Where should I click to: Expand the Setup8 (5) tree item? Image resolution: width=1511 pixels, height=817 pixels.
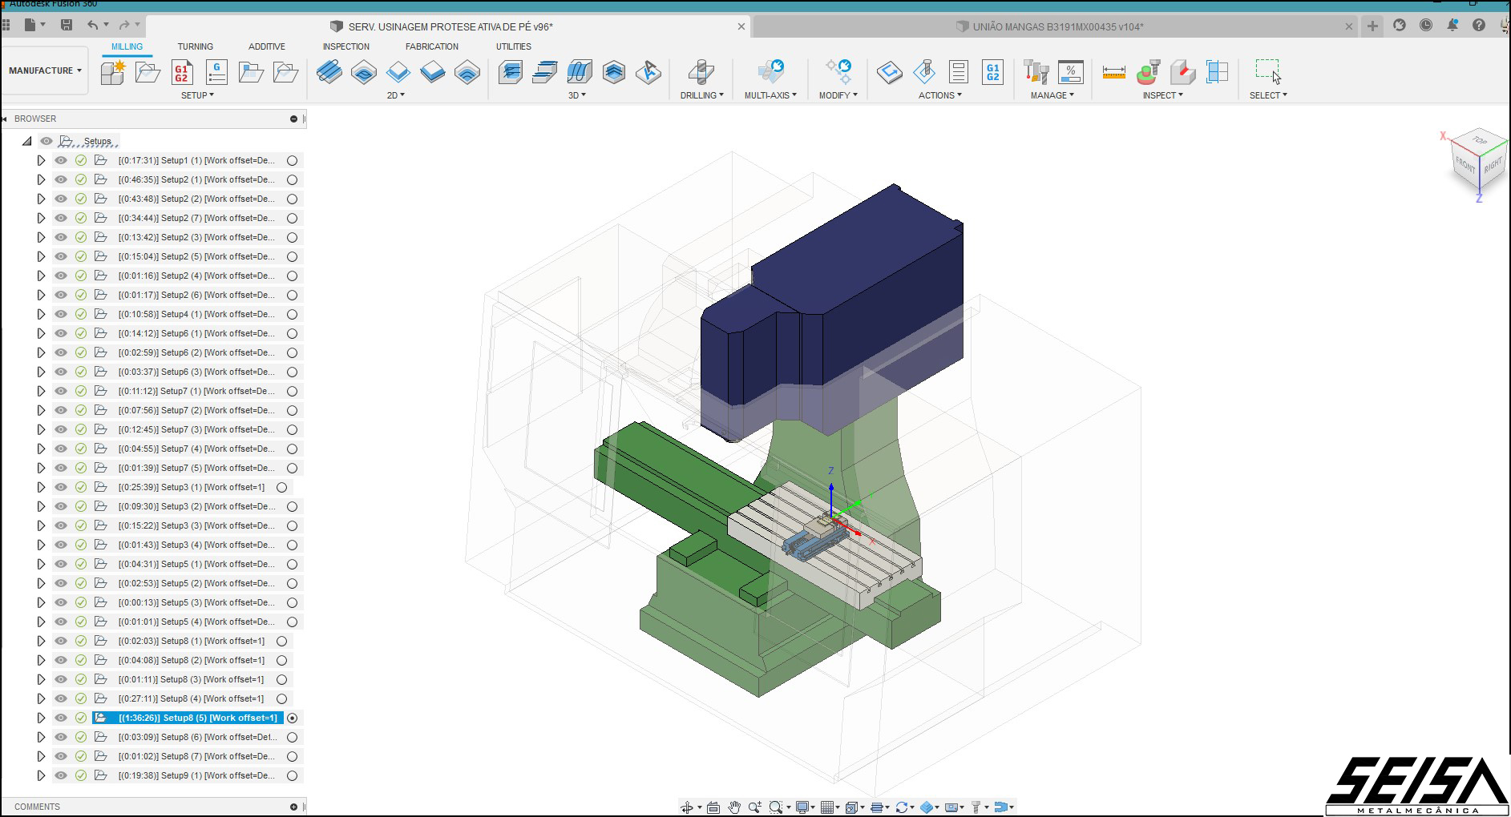coord(41,718)
